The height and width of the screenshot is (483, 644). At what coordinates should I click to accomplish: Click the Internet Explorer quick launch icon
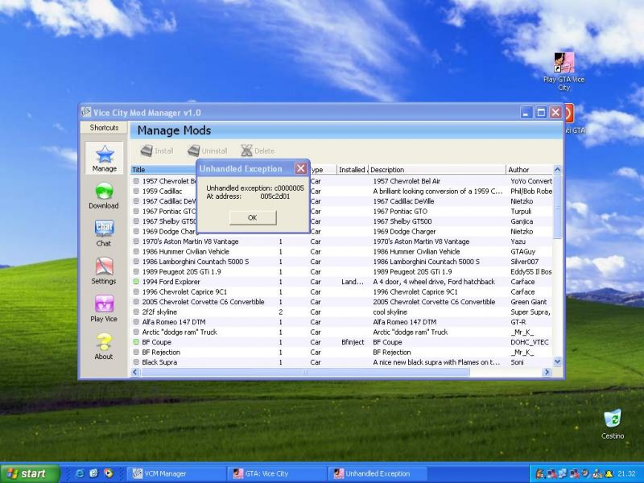pyautogui.click(x=80, y=473)
